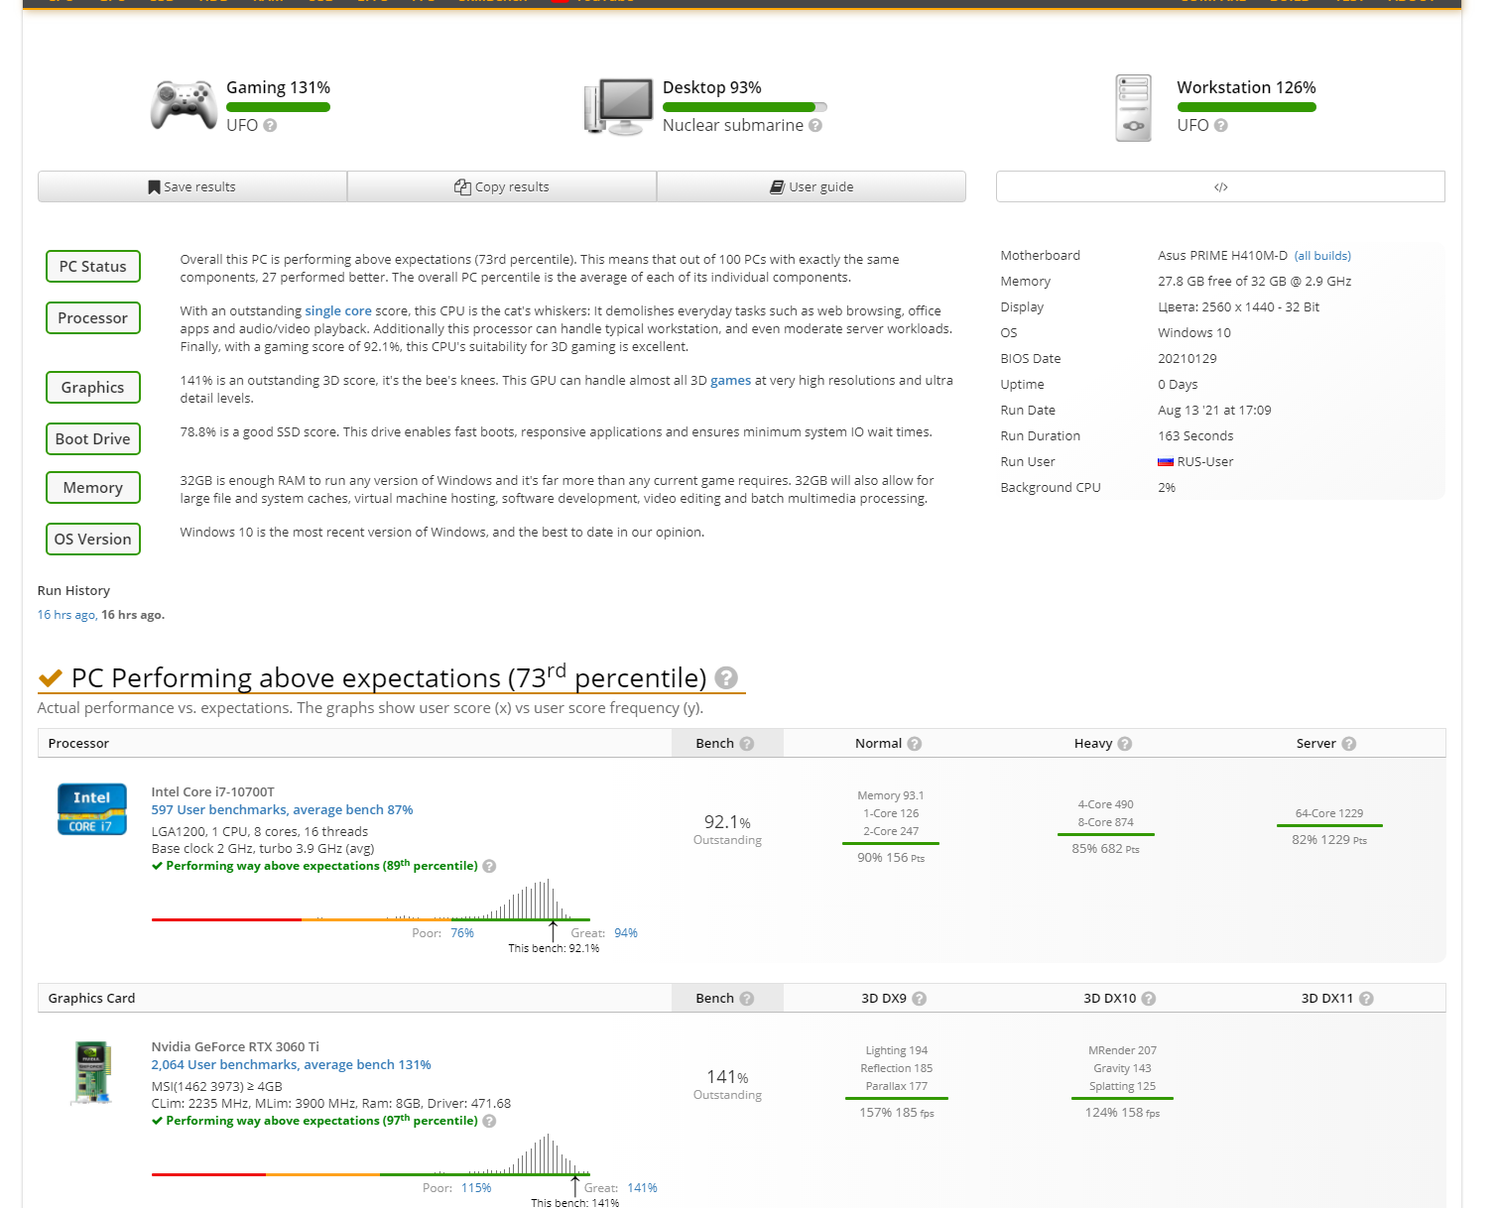Jump to Memory section button

point(93,488)
